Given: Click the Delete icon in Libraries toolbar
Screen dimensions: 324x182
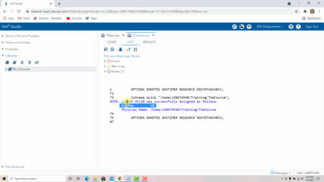Looking at the screenshot, I should [x=22, y=62].
